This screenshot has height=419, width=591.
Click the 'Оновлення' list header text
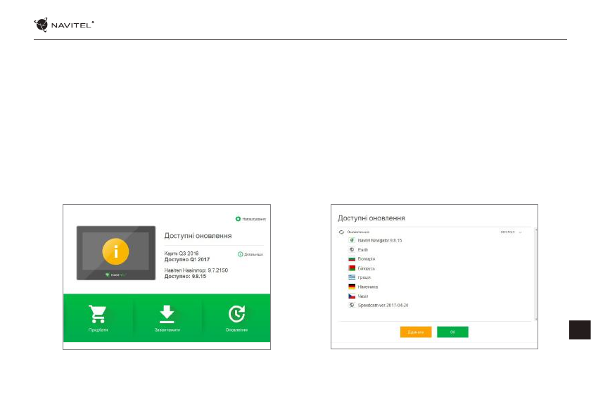coord(358,232)
